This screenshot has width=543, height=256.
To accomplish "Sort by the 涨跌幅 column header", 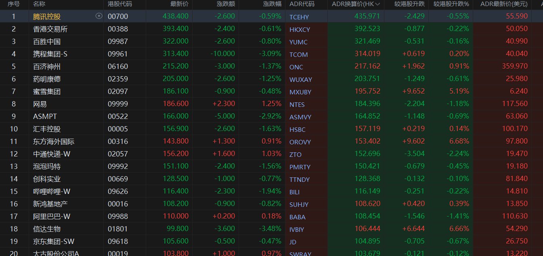I will click(x=272, y=4).
